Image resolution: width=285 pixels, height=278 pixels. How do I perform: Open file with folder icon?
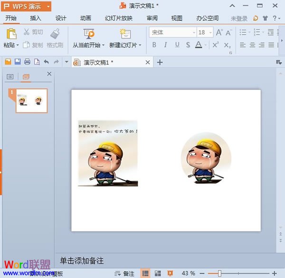[x=8, y=62]
